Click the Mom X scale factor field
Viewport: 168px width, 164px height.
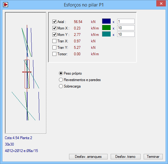coord(126,28)
